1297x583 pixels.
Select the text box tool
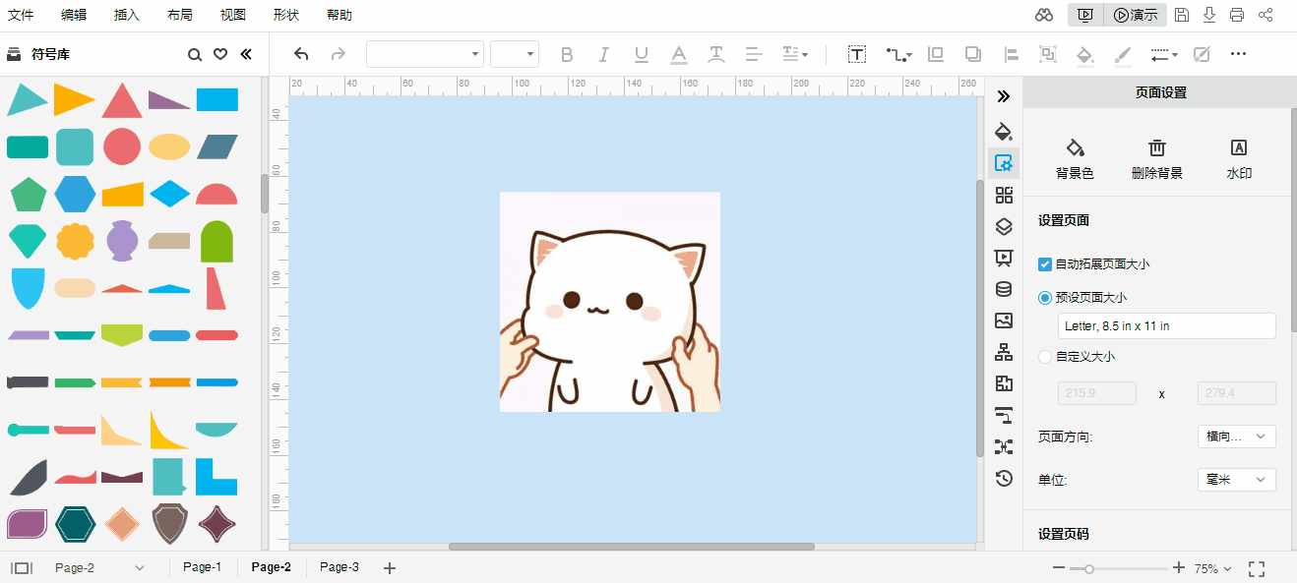[857, 54]
